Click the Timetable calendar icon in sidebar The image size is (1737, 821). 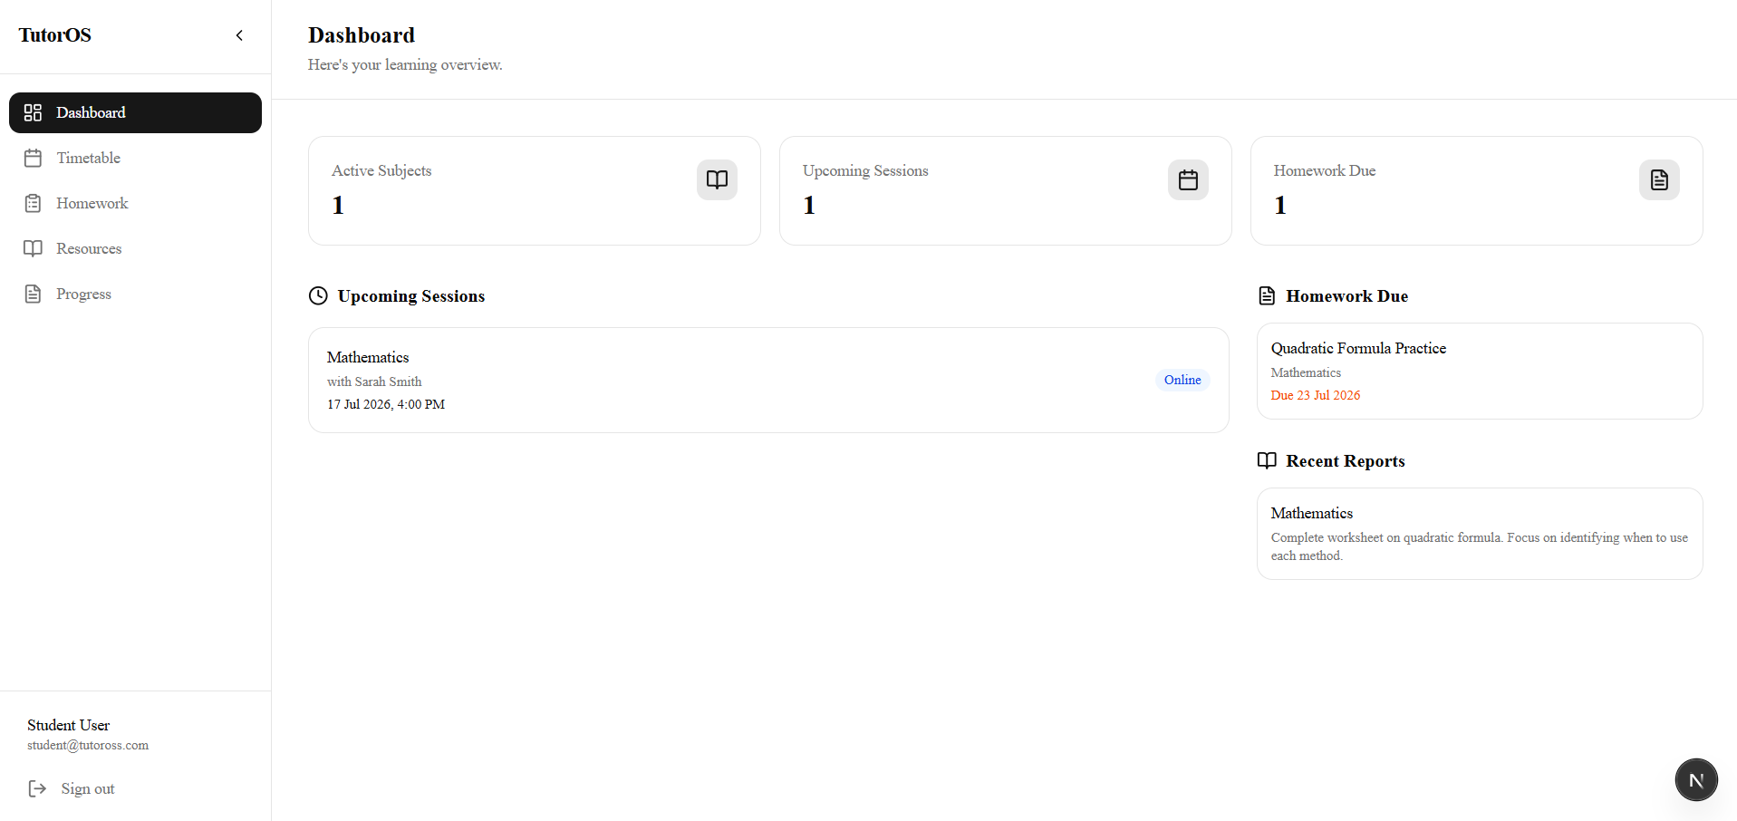pyautogui.click(x=33, y=158)
